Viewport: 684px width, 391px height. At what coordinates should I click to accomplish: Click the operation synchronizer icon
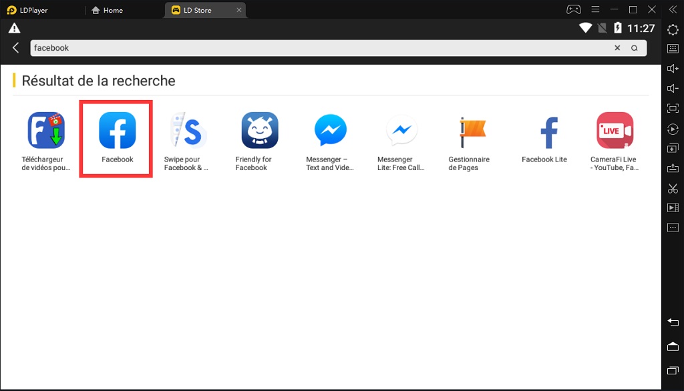[673, 129]
